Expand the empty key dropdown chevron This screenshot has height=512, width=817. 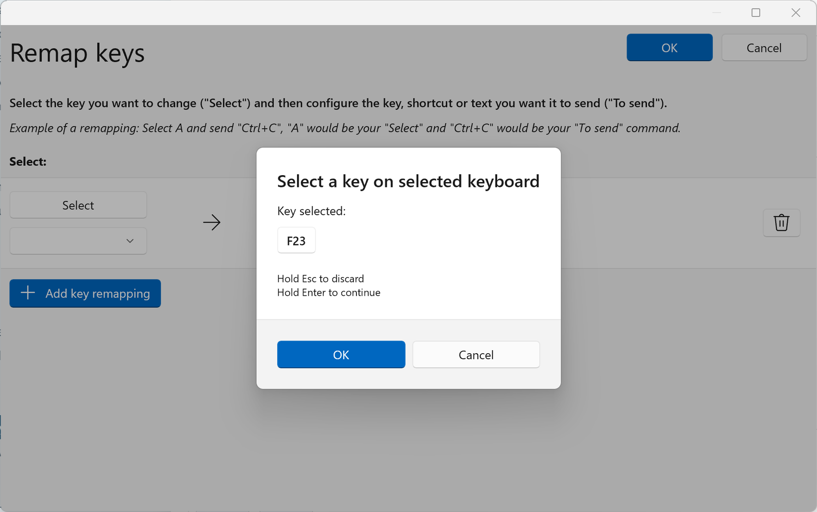(x=130, y=241)
